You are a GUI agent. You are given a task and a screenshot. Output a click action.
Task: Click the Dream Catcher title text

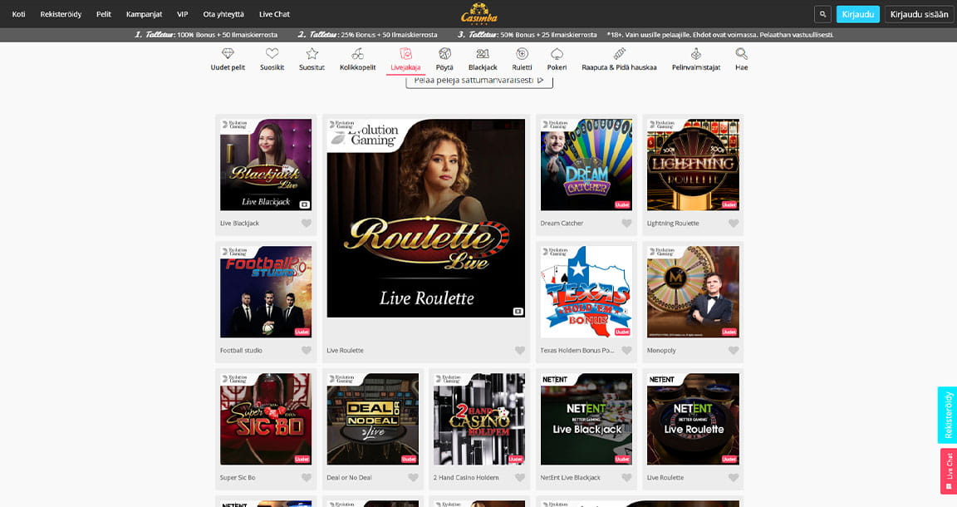[562, 224]
